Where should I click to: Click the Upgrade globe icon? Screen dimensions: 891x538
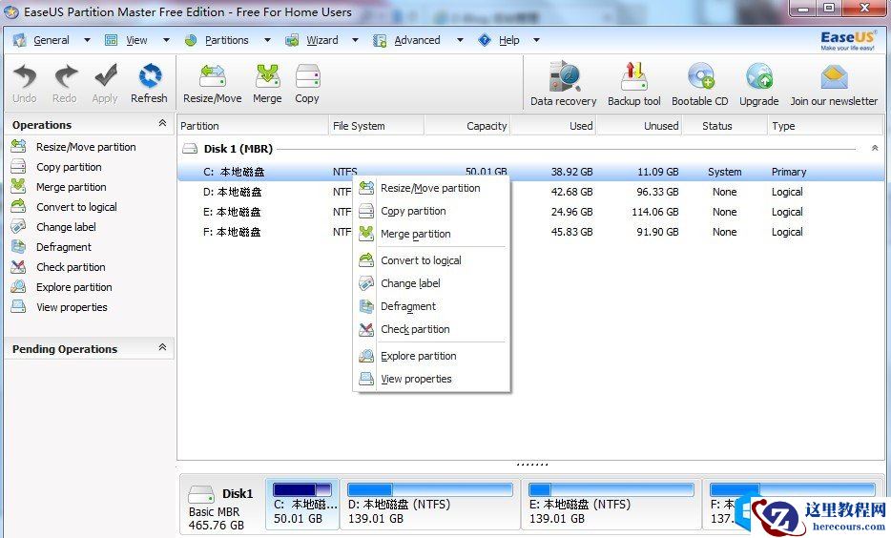(759, 76)
